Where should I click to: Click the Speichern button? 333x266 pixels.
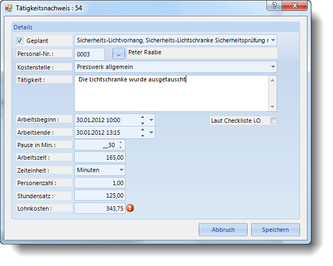[275, 230]
